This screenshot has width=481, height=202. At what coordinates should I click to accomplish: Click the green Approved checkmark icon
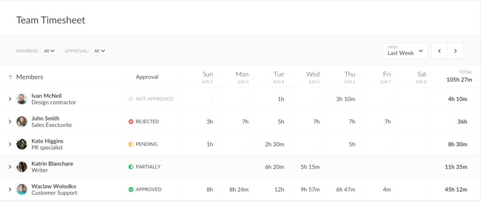pos(131,189)
